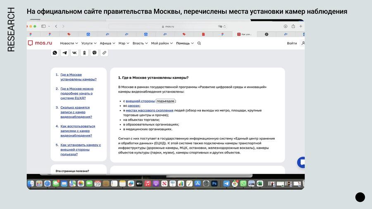
Task: Click the mos.ru address bar
Action: pos(168,26)
